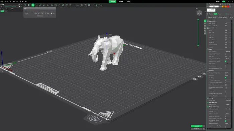Switch to the Device tab
Viewport: 234px width, 131px height.
129,1
